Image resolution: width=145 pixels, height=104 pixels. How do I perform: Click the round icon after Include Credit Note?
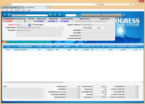point(124,16)
